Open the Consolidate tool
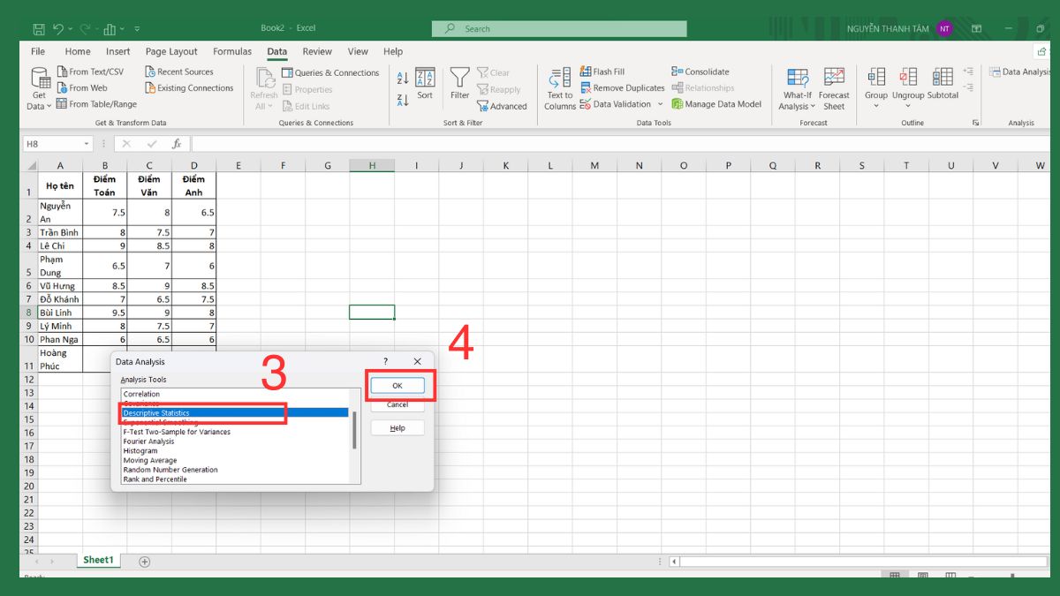The image size is (1060, 596). coord(700,71)
